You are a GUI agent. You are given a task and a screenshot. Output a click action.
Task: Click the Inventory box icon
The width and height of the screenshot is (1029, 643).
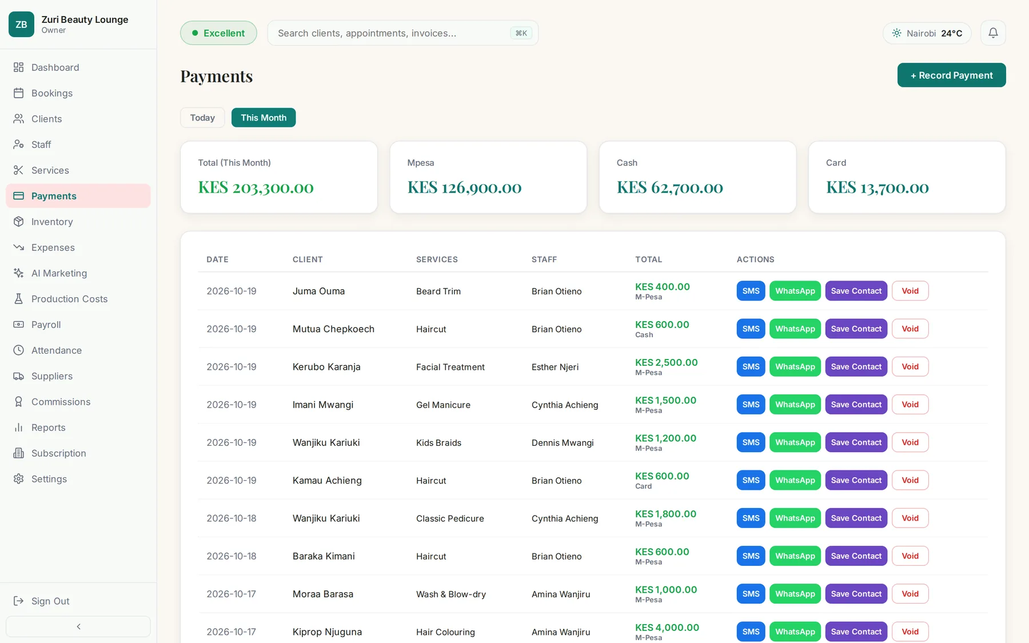[x=19, y=222]
